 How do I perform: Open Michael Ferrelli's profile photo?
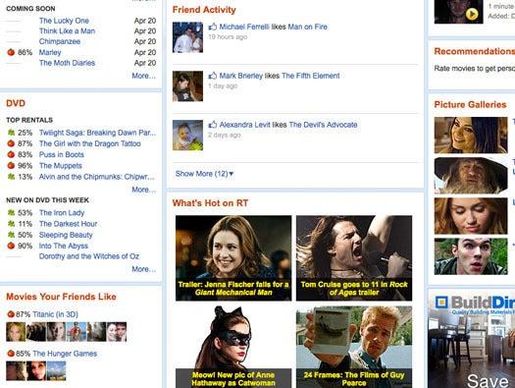pos(188,37)
